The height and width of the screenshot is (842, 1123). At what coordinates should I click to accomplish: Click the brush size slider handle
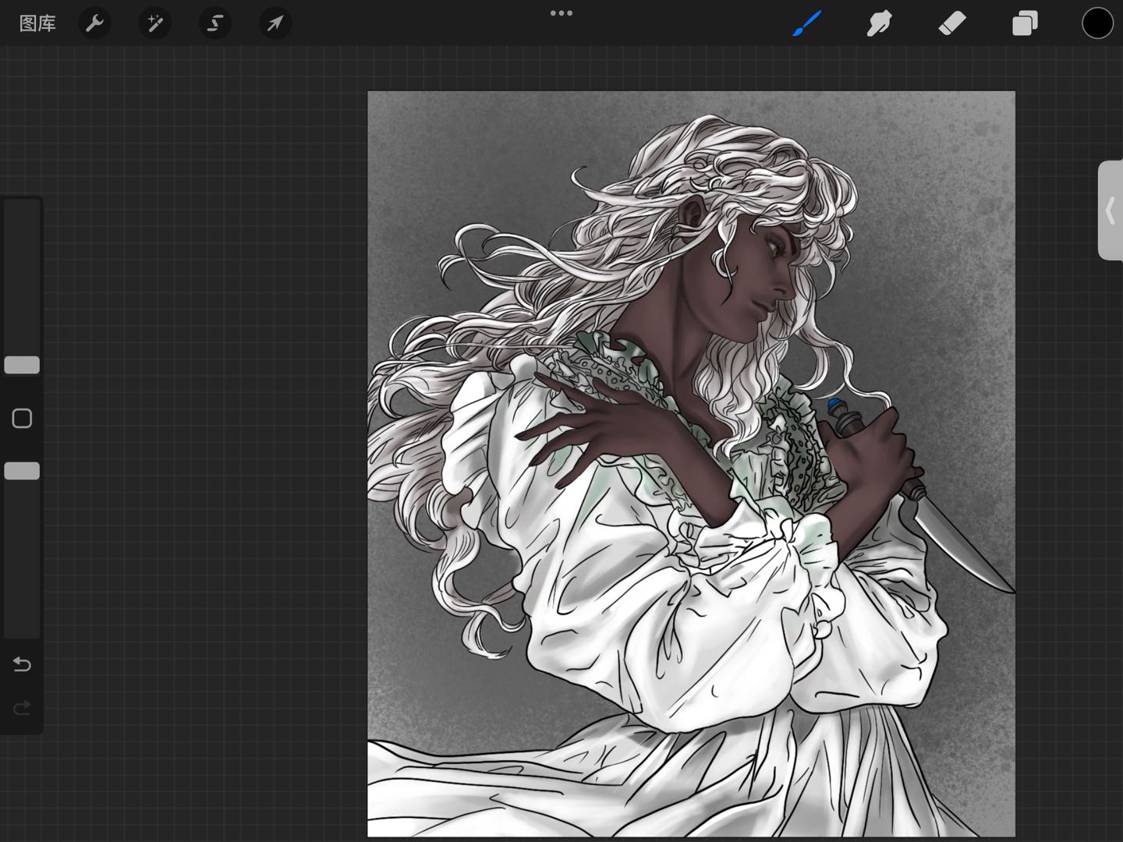point(22,365)
